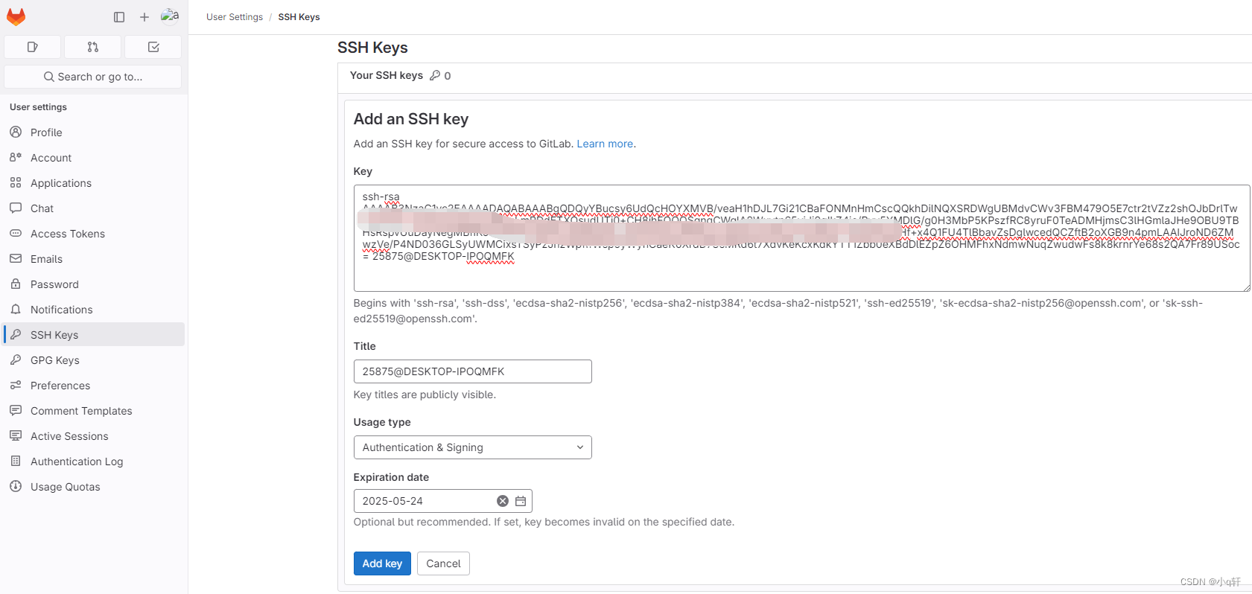Toggle the sidebar collapse icon

pos(119,17)
